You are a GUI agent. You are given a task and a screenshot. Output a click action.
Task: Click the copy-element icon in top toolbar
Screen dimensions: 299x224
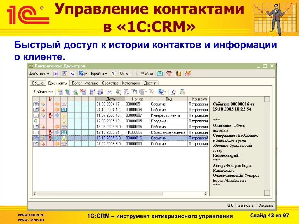[x=72, y=73]
